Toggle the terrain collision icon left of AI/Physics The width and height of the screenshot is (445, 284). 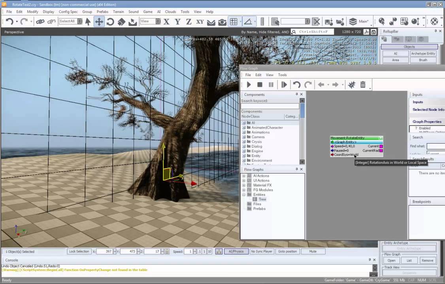tap(219, 251)
